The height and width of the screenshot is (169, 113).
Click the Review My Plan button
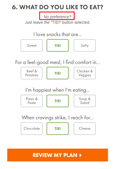pos(57,155)
